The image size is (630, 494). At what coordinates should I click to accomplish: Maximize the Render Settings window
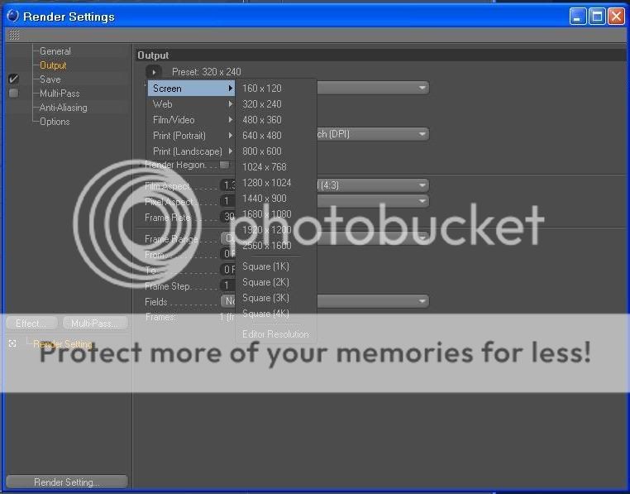(597, 17)
